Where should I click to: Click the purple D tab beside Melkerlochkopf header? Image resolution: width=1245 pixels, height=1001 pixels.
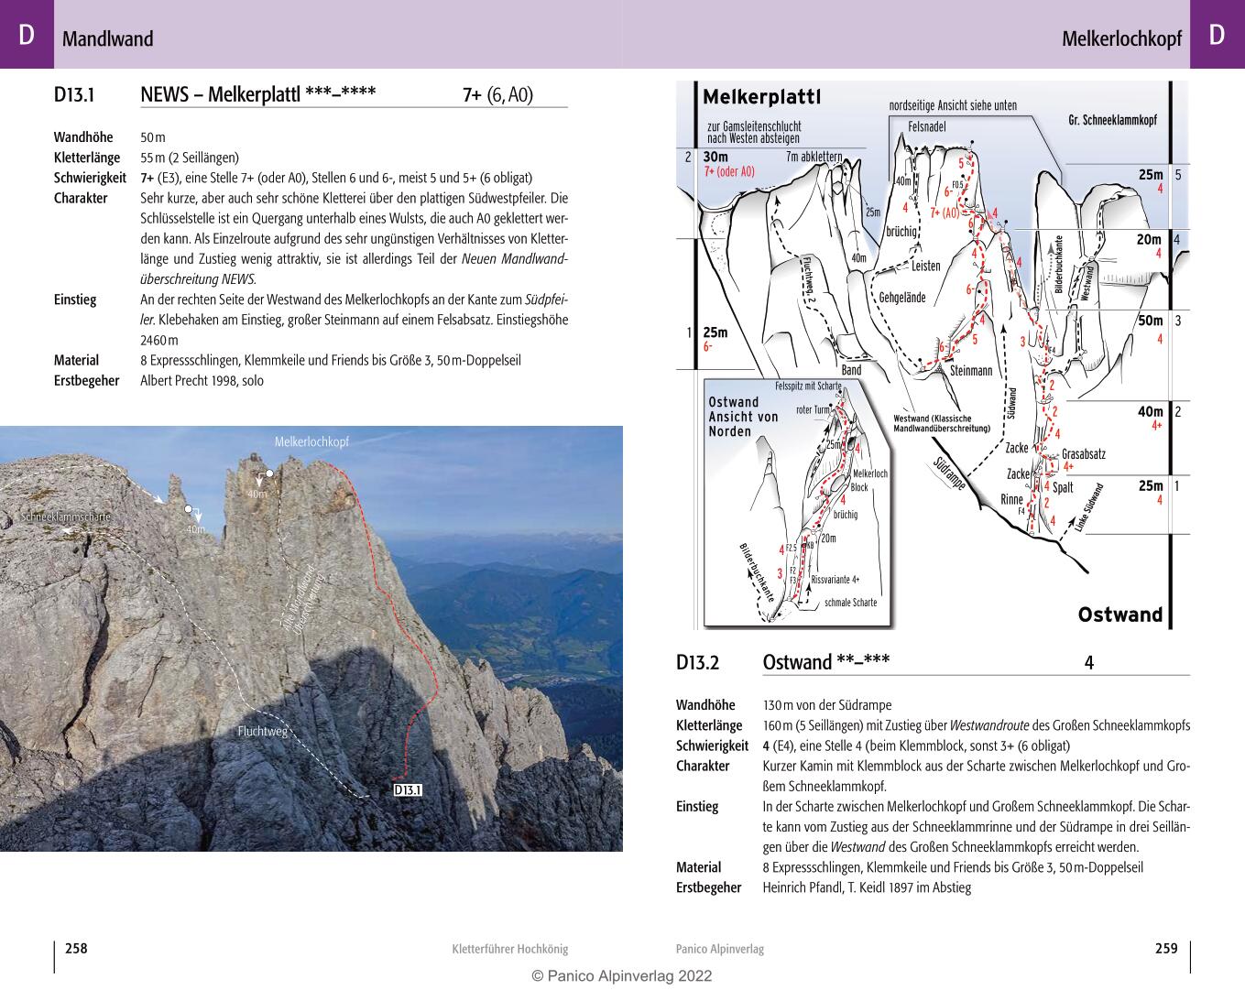coord(1217,34)
